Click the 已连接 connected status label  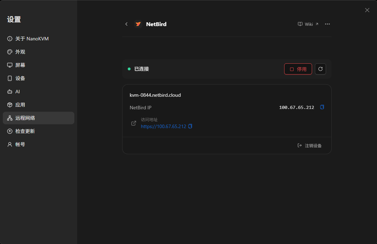pyautogui.click(x=141, y=69)
